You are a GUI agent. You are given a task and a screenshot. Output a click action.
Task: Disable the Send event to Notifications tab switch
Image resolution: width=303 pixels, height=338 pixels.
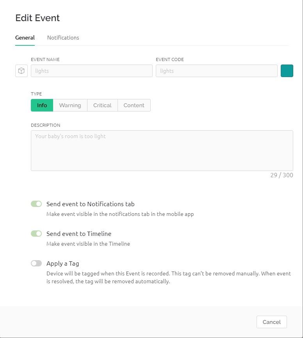click(36, 204)
